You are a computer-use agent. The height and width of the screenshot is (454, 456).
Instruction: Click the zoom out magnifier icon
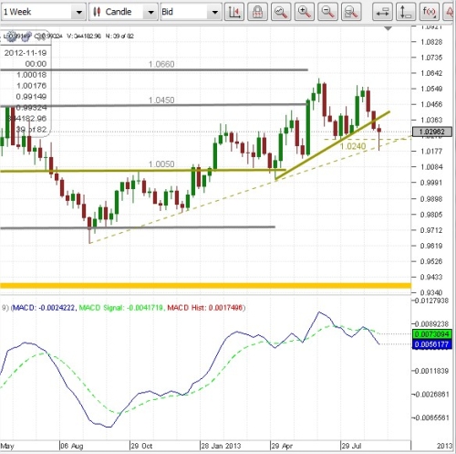pyautogui.click(x=327, y=12)
